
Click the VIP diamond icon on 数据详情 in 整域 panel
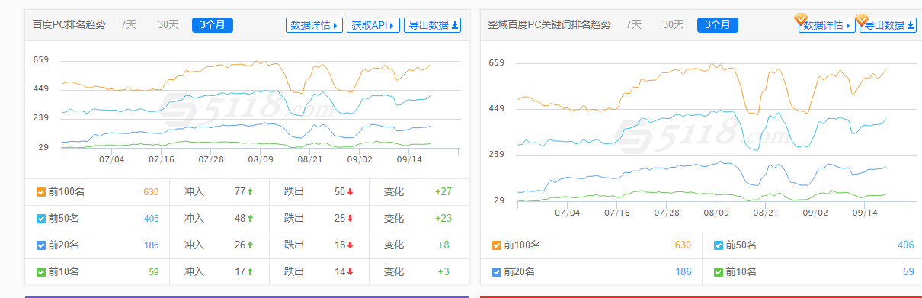point(801,18)
